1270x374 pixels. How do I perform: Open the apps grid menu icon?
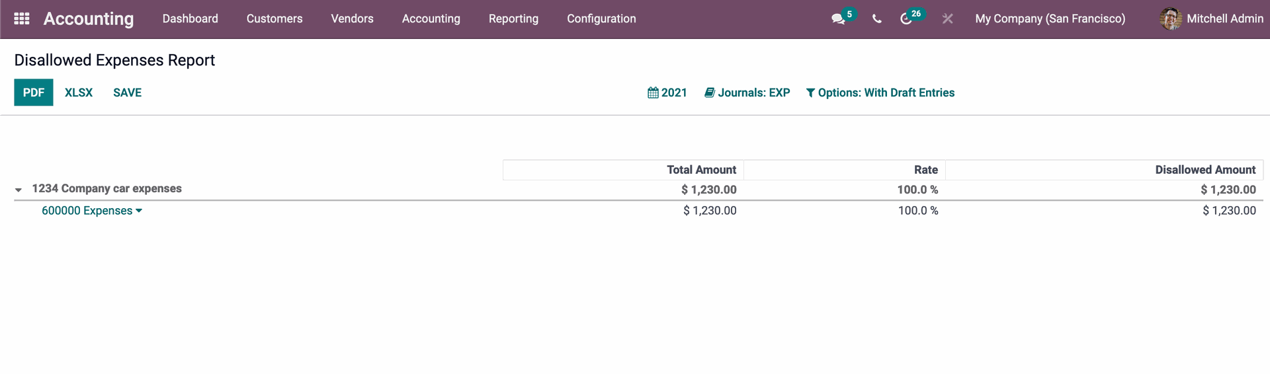pyautogui.click(x=22, y=19)
